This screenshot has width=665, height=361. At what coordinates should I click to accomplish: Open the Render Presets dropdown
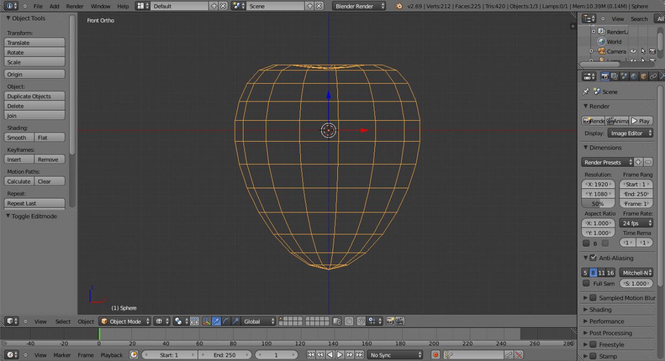pos(607,162)
